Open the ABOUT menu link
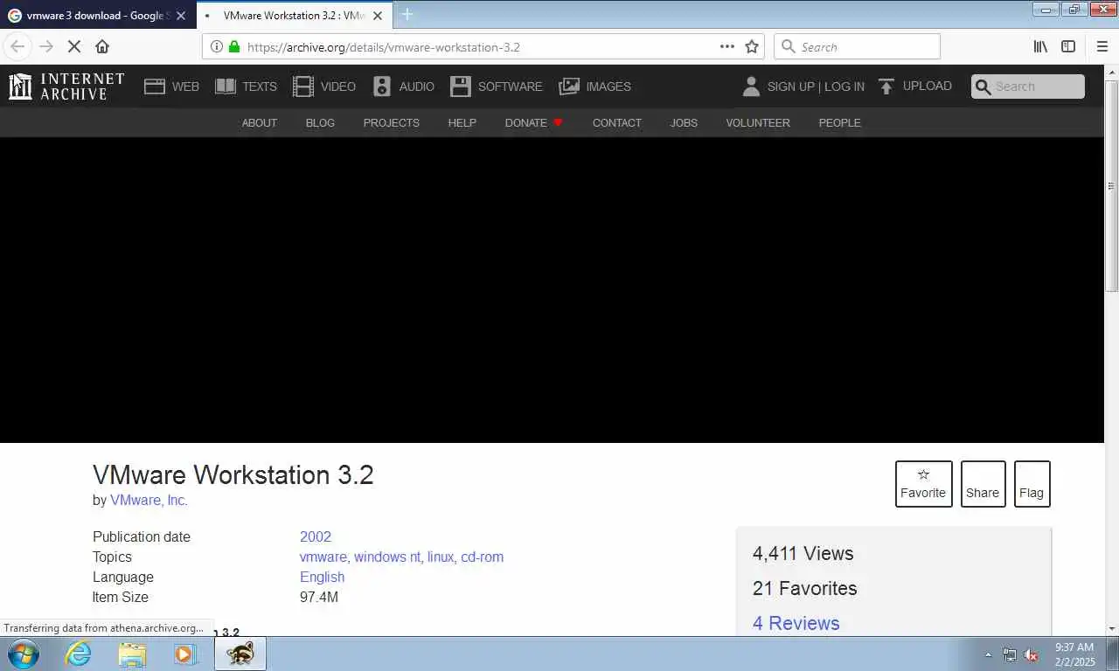 click(260, 123)
